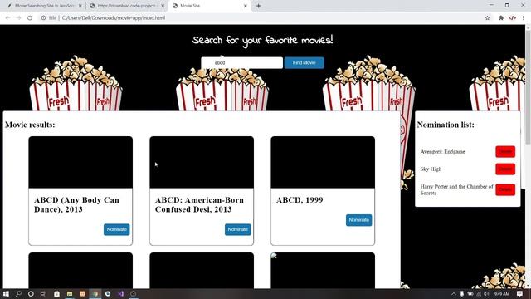
Task: Click poster of ABCD (Any Body Can Dance)
Action: tap(80, 163)
